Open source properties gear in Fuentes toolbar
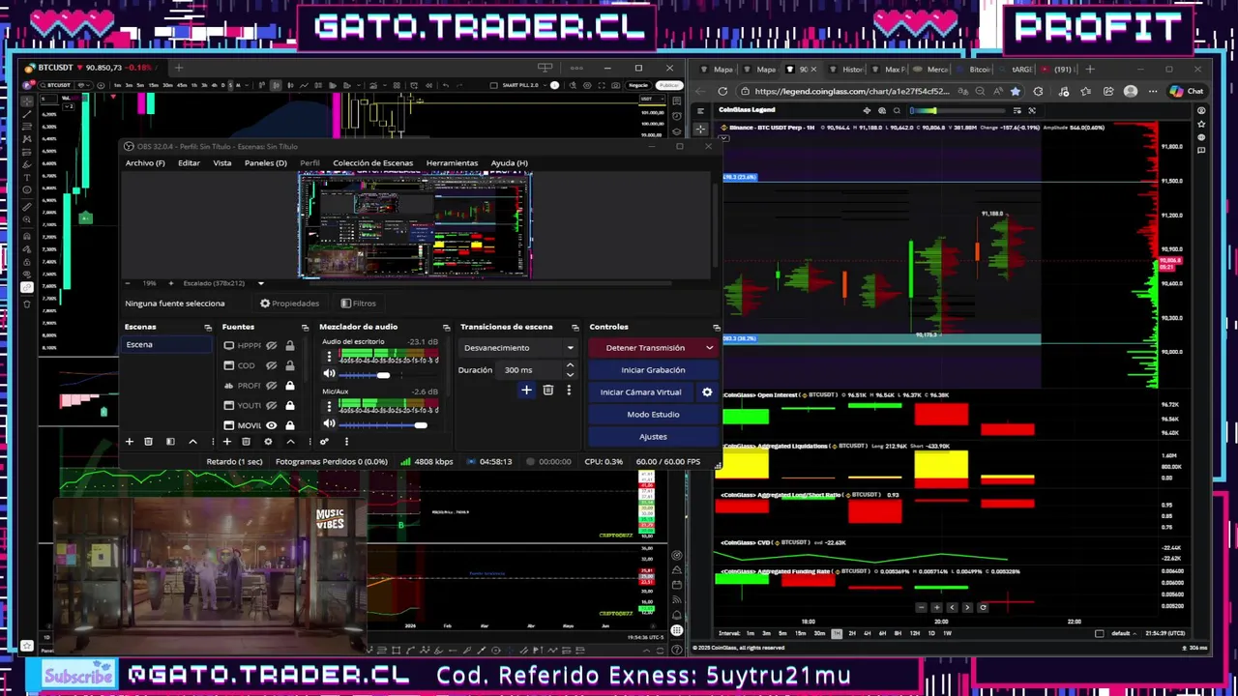This screenshot has width=1238, height=696. coord(268,442)
